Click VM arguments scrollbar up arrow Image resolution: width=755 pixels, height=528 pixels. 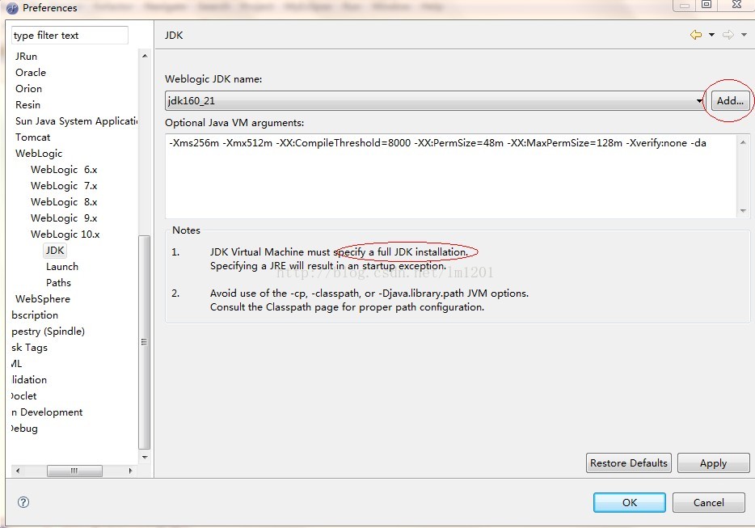(743, 142)
